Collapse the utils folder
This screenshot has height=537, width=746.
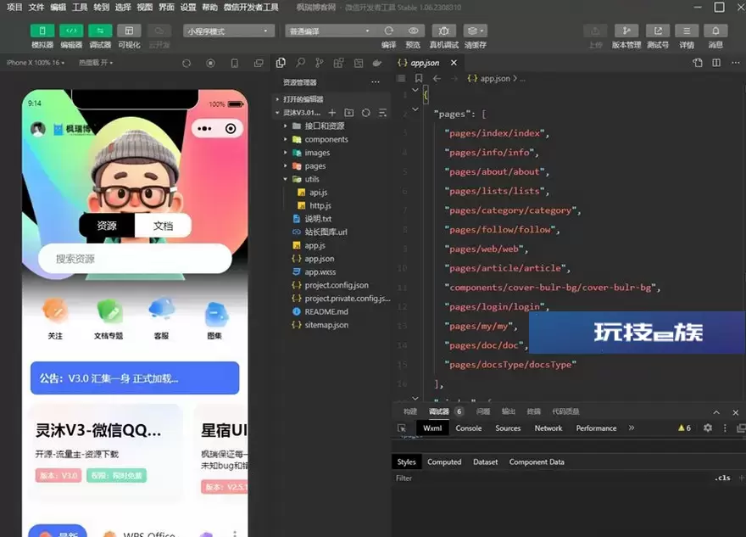coord(312,179)
